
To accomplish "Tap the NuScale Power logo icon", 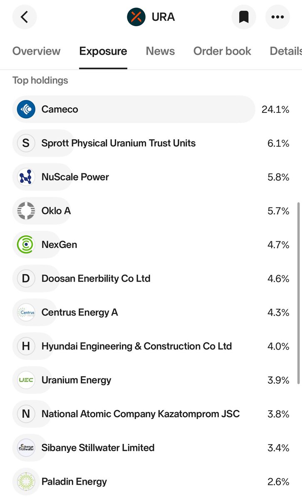I will 26,177.
